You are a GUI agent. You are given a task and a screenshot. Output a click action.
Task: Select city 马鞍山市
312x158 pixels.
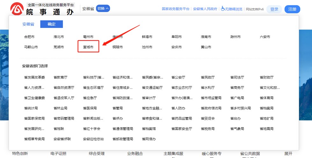click(31, 47)
